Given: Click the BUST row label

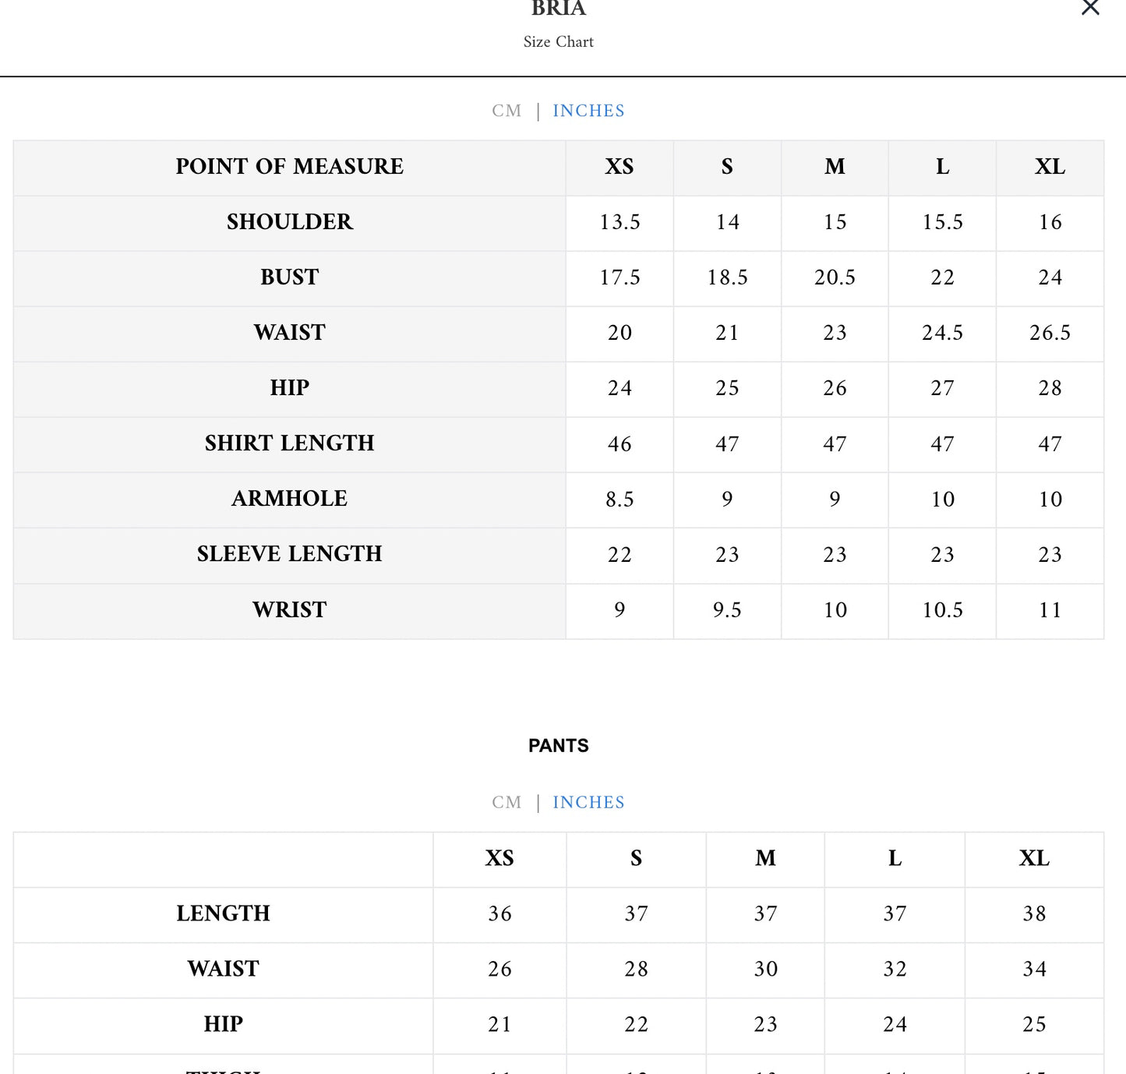Looking at the screenshot, I should [289, 277].
